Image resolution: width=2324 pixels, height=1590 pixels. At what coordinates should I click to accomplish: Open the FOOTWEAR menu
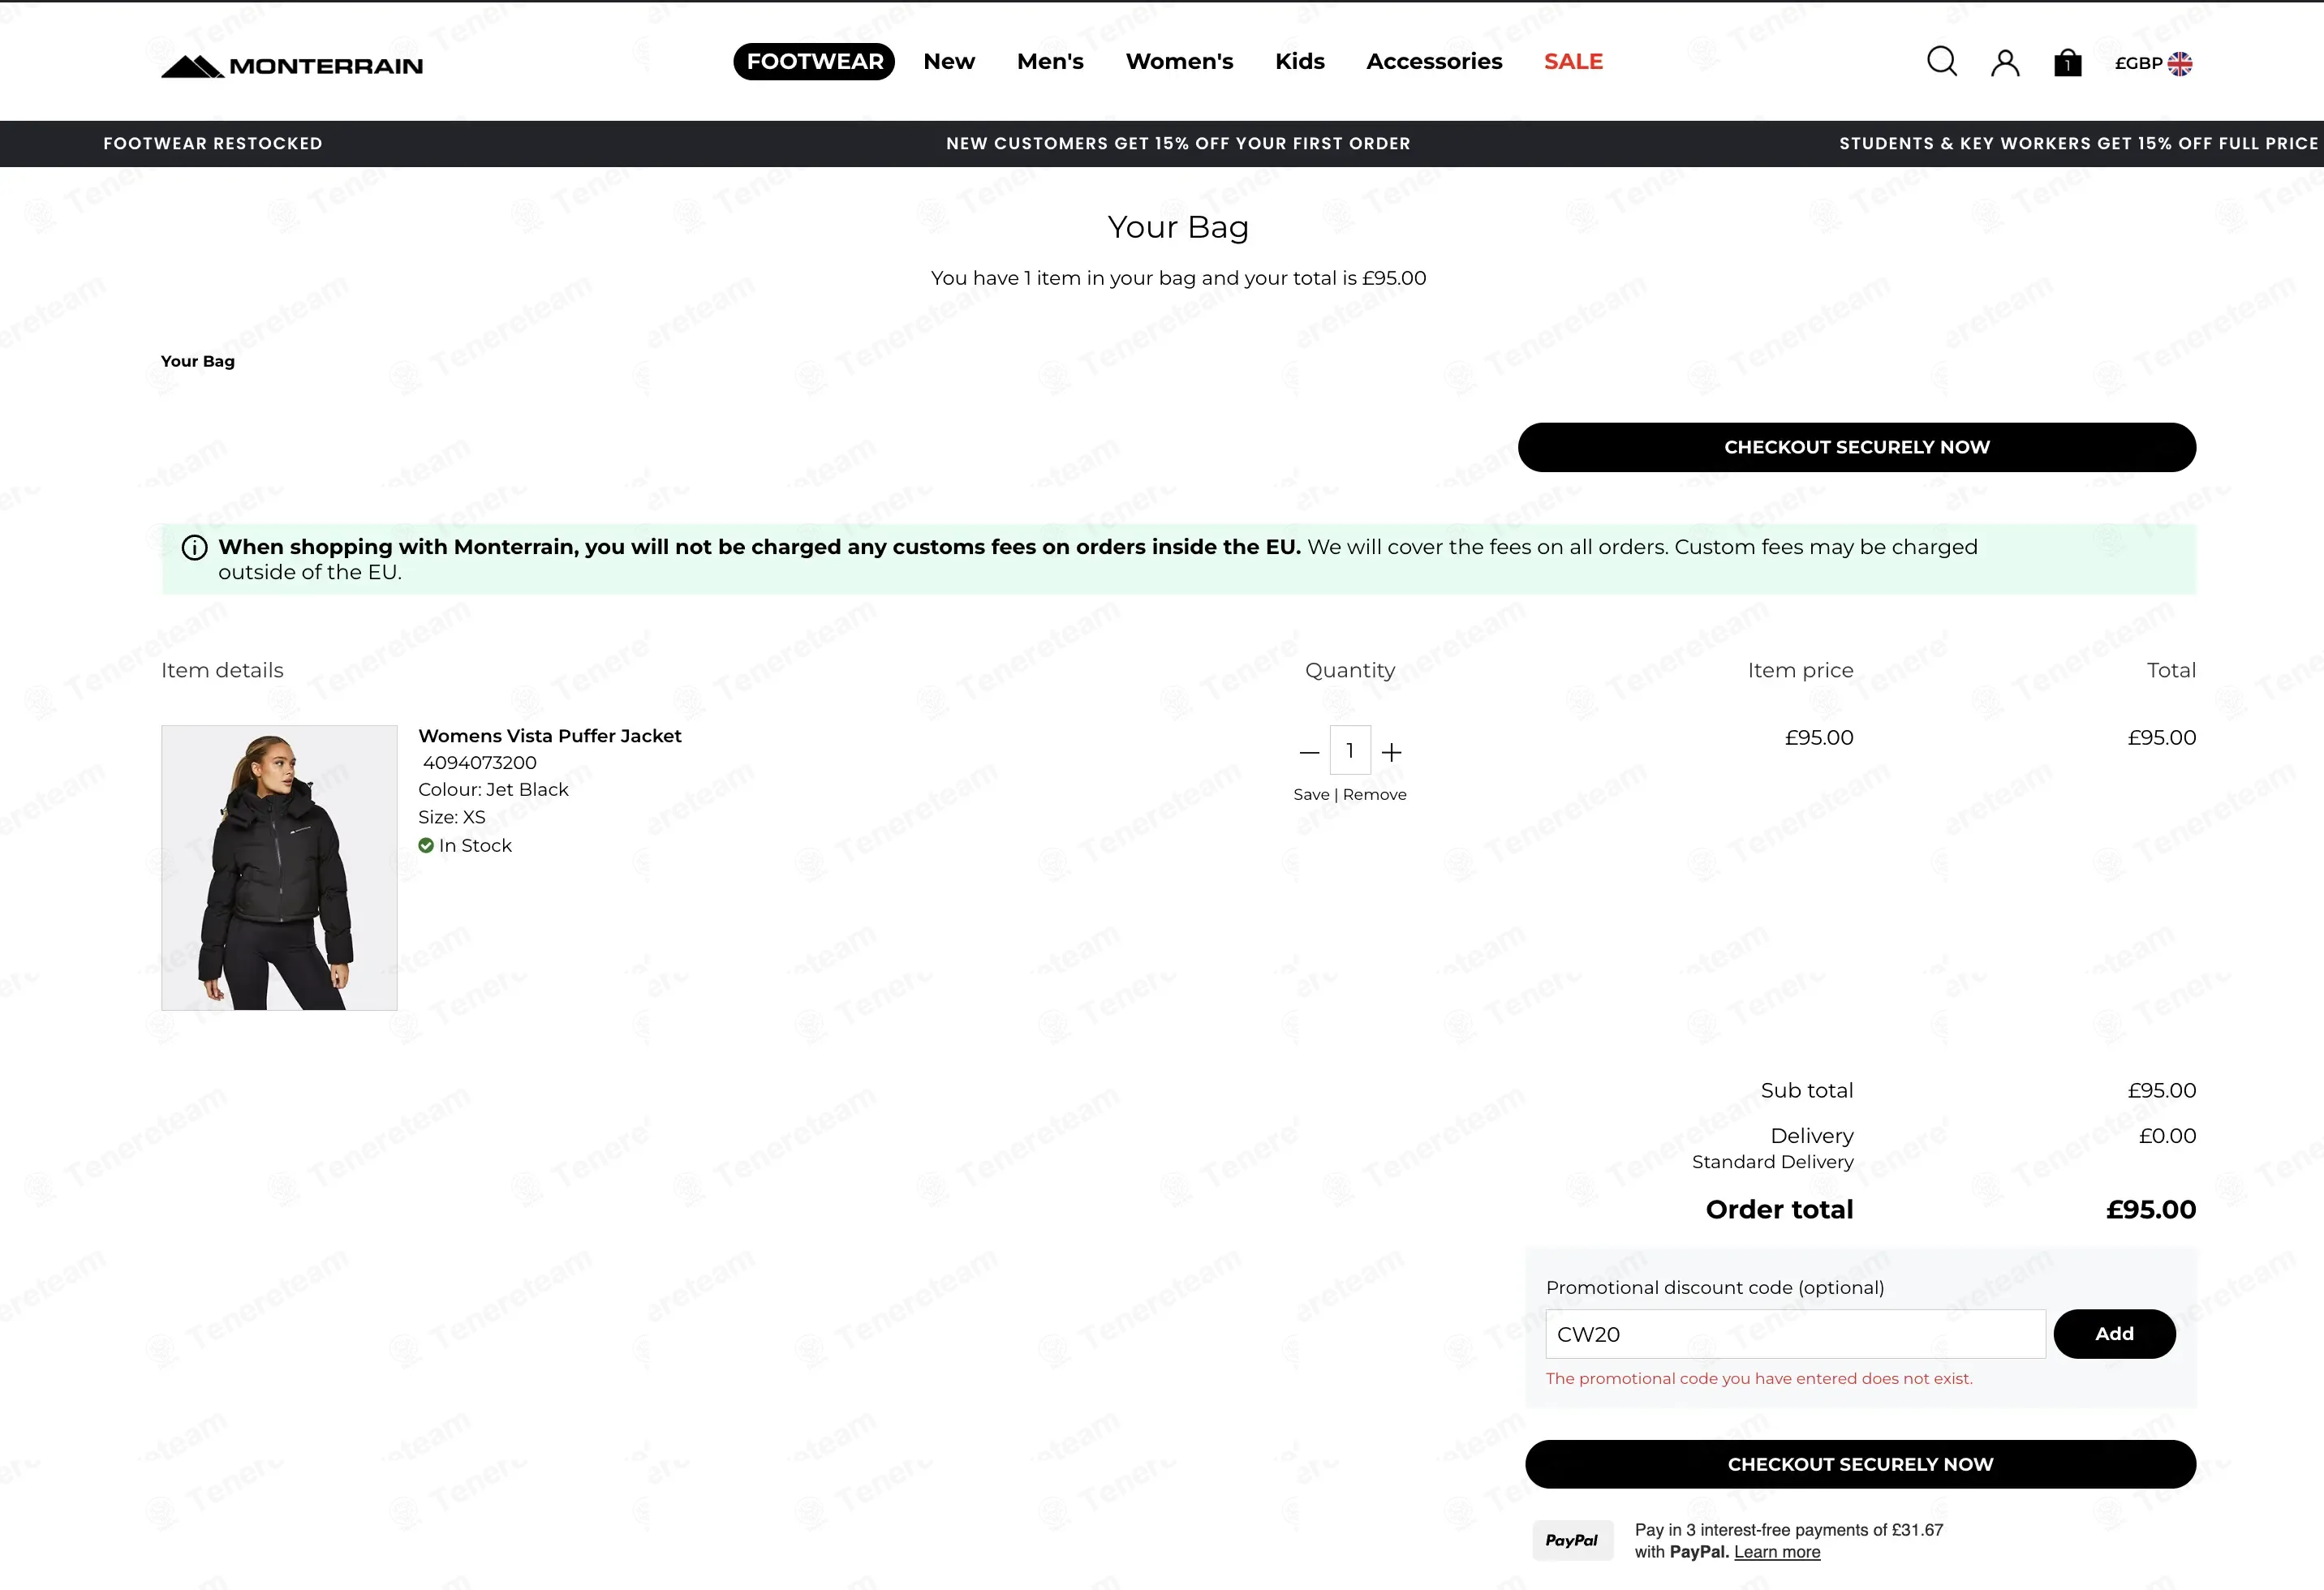[814, 62]
